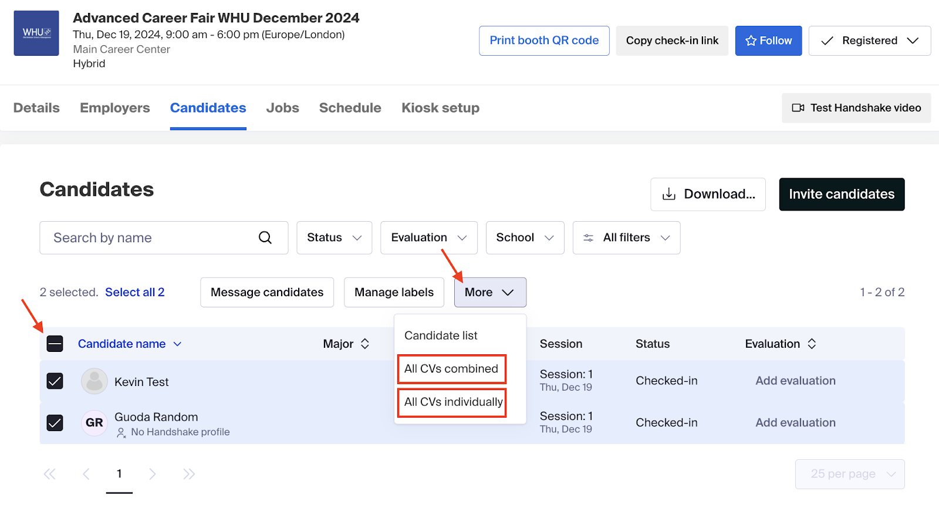939x515 pixels.
Task: Expand the School filter dropdown
Action: click(525, 238)
